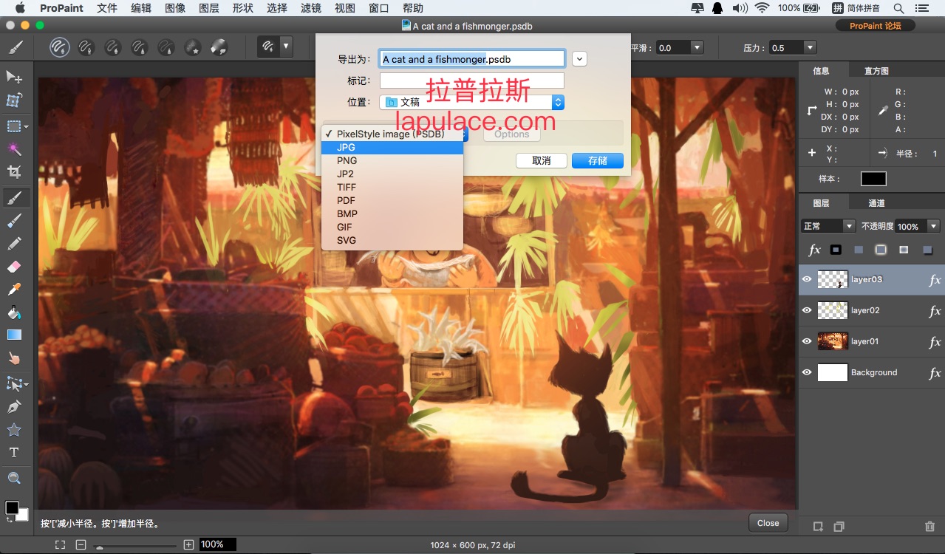The image size is (945, 554).
Task: Choose the star brush preset in options bar
Action: coord(192,48)
